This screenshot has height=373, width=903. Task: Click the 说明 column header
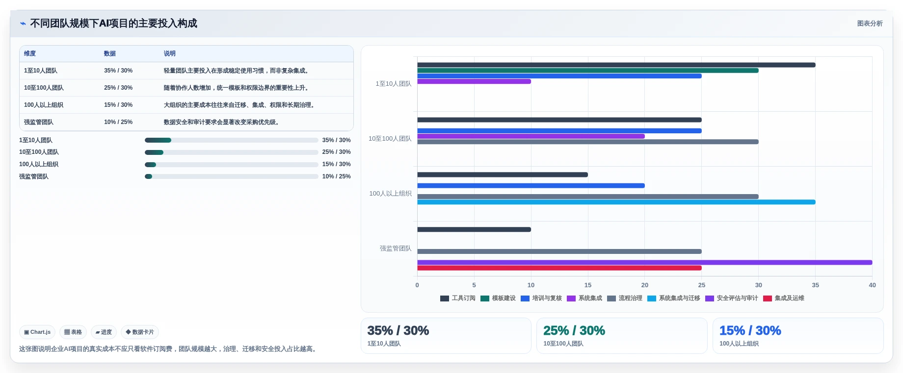pos(170,53)
